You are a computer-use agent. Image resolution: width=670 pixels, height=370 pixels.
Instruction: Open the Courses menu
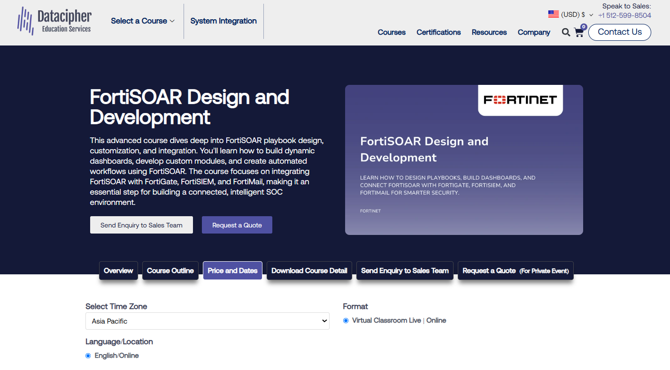tap(392, 32)
